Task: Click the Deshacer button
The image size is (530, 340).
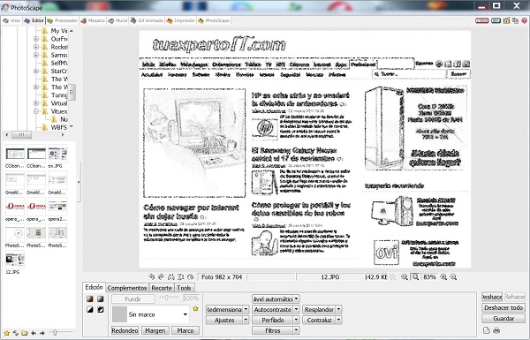Action: point(492,297)
